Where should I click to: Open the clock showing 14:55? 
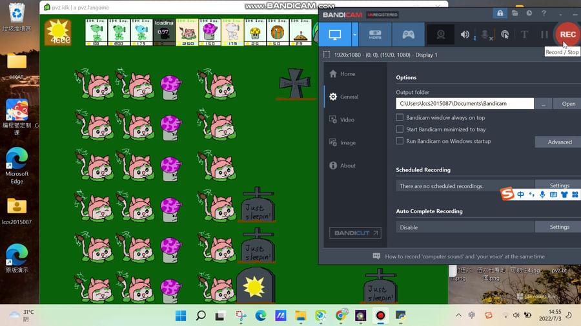550,315
